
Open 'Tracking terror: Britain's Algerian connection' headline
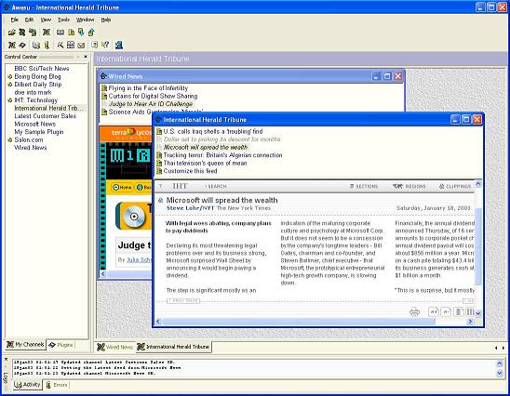(222, 155)
